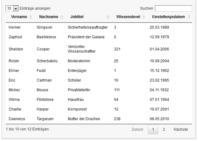Click the Wissenslevel sort arrows icon
Image resolution: width=198 pixels, height=141 pixels.
144,17
